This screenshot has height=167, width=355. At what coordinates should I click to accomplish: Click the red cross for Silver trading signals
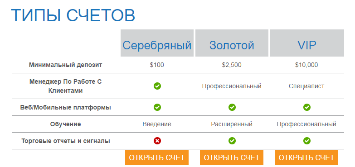pyautogui.click(x=157, y=141)
